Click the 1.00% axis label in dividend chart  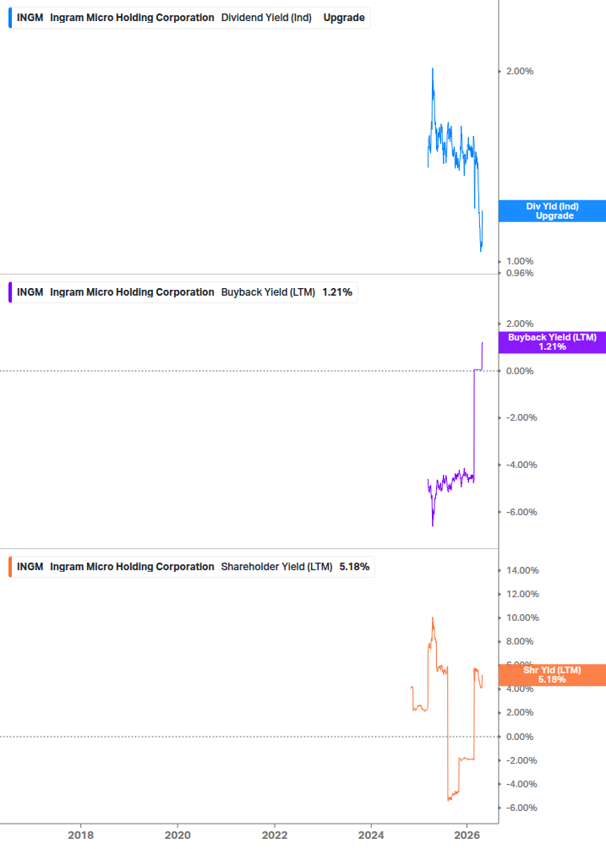click(x=520, y=262)
